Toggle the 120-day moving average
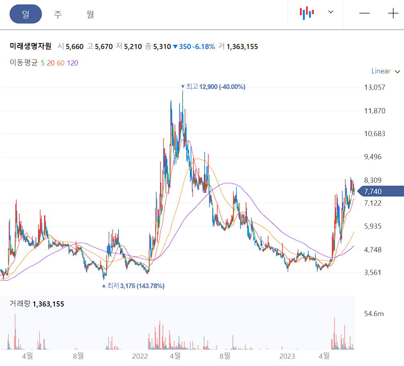Image resolution: width=404 pixels, height=366 pixels. (73, 63)
